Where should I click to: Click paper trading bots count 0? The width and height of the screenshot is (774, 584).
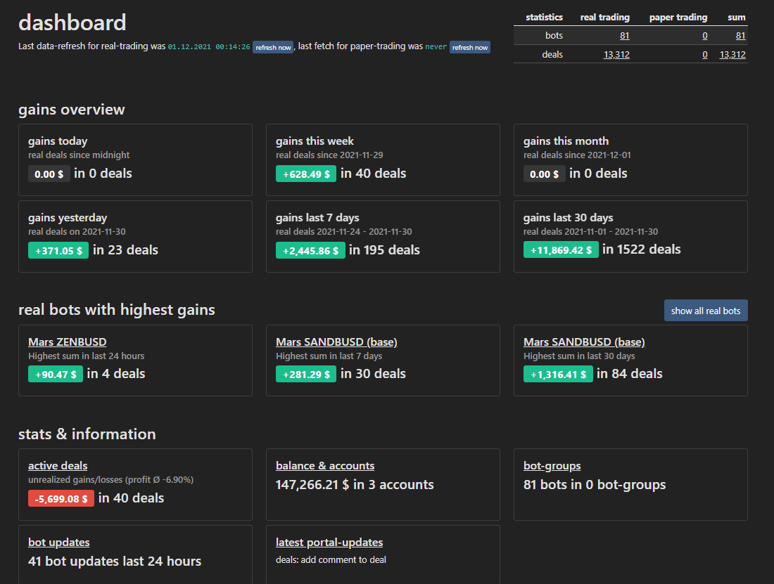pyautogui.click(x=705, y=35)
